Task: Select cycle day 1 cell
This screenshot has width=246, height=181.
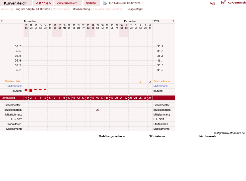Action: (26, 98)
